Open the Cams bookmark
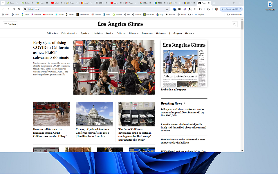This screenshot has height=174, width=278. pos(107,14)
